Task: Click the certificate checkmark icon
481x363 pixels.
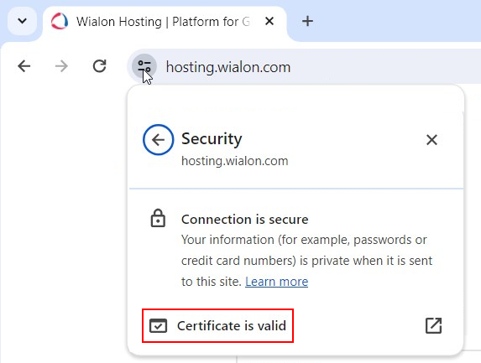Action: point(159,325)
